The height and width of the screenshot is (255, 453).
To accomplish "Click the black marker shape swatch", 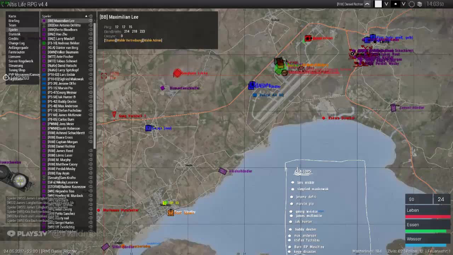I will (x=396, y=4).
